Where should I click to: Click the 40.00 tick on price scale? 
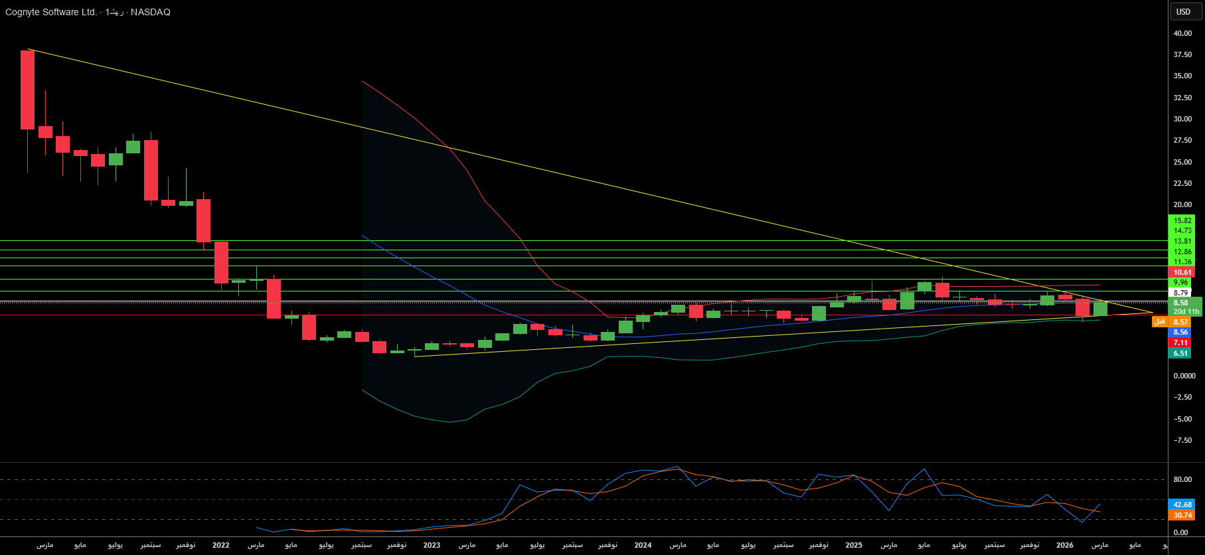1182,33
